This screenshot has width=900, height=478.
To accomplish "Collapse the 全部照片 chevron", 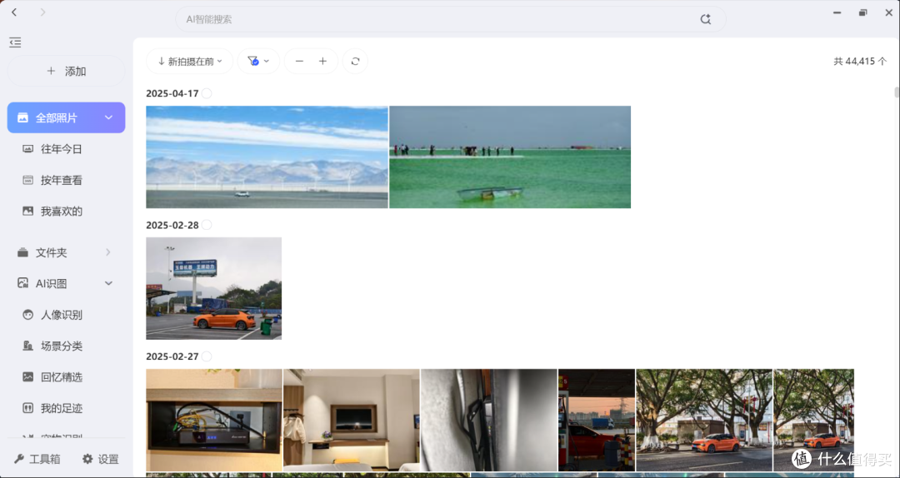I will 108,117.
